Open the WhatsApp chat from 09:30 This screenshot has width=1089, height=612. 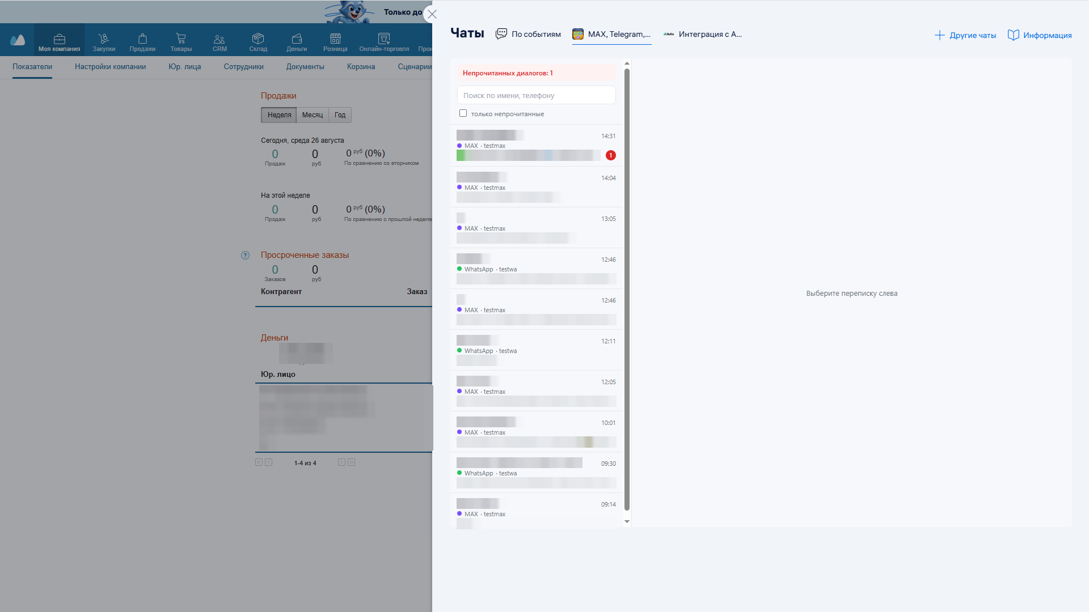pos(536,473)
